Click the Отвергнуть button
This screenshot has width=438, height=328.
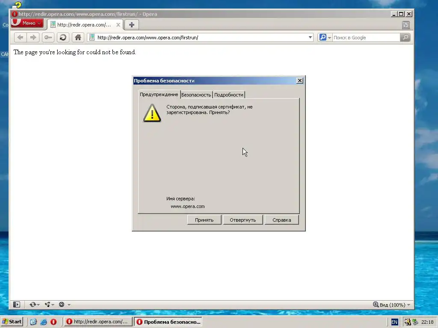243,220
